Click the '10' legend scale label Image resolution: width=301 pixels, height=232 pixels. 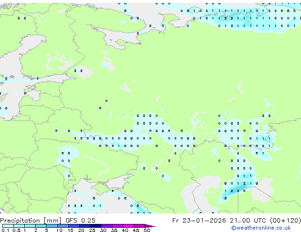tap(59, 230)
